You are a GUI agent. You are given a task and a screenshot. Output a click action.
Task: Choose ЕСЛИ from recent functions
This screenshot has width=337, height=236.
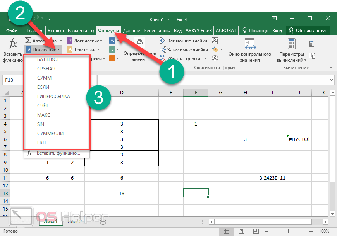click(x=57, y=87)
